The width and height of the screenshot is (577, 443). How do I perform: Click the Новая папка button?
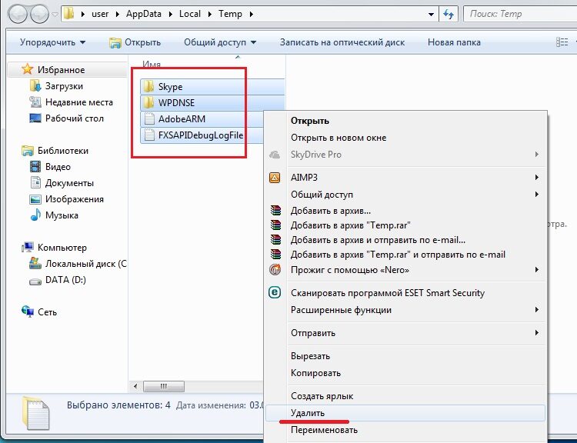click(x=454, y=42)
